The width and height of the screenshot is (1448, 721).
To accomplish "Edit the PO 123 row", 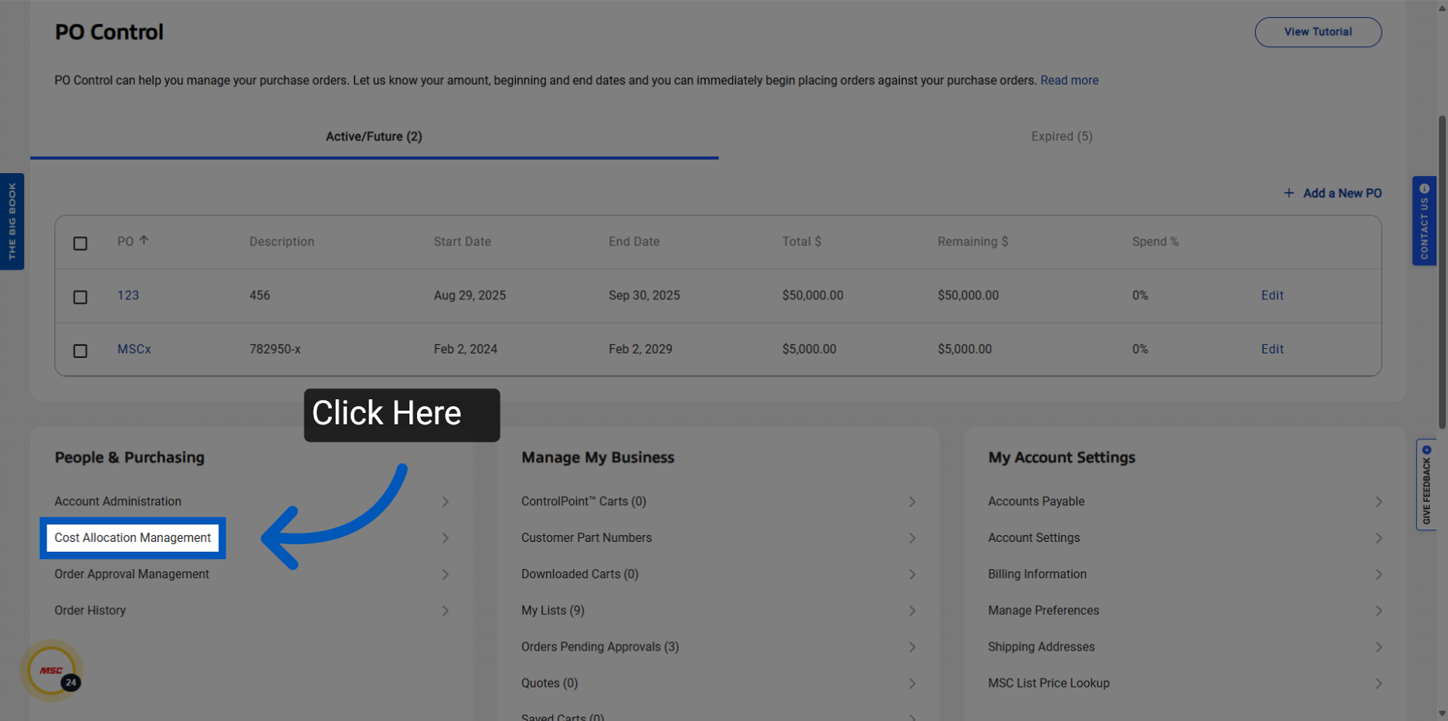I will tap(1272, 296).
